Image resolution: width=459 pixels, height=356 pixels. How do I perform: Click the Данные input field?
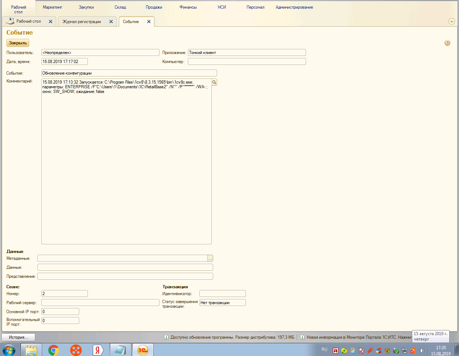point(125,267)
